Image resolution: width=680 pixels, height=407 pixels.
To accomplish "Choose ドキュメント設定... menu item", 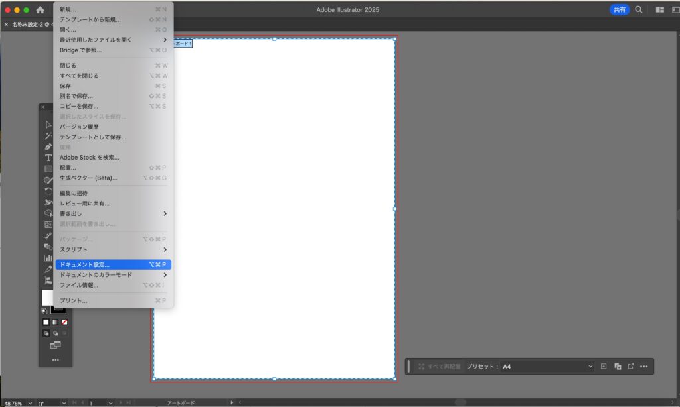I will (113, 264).
